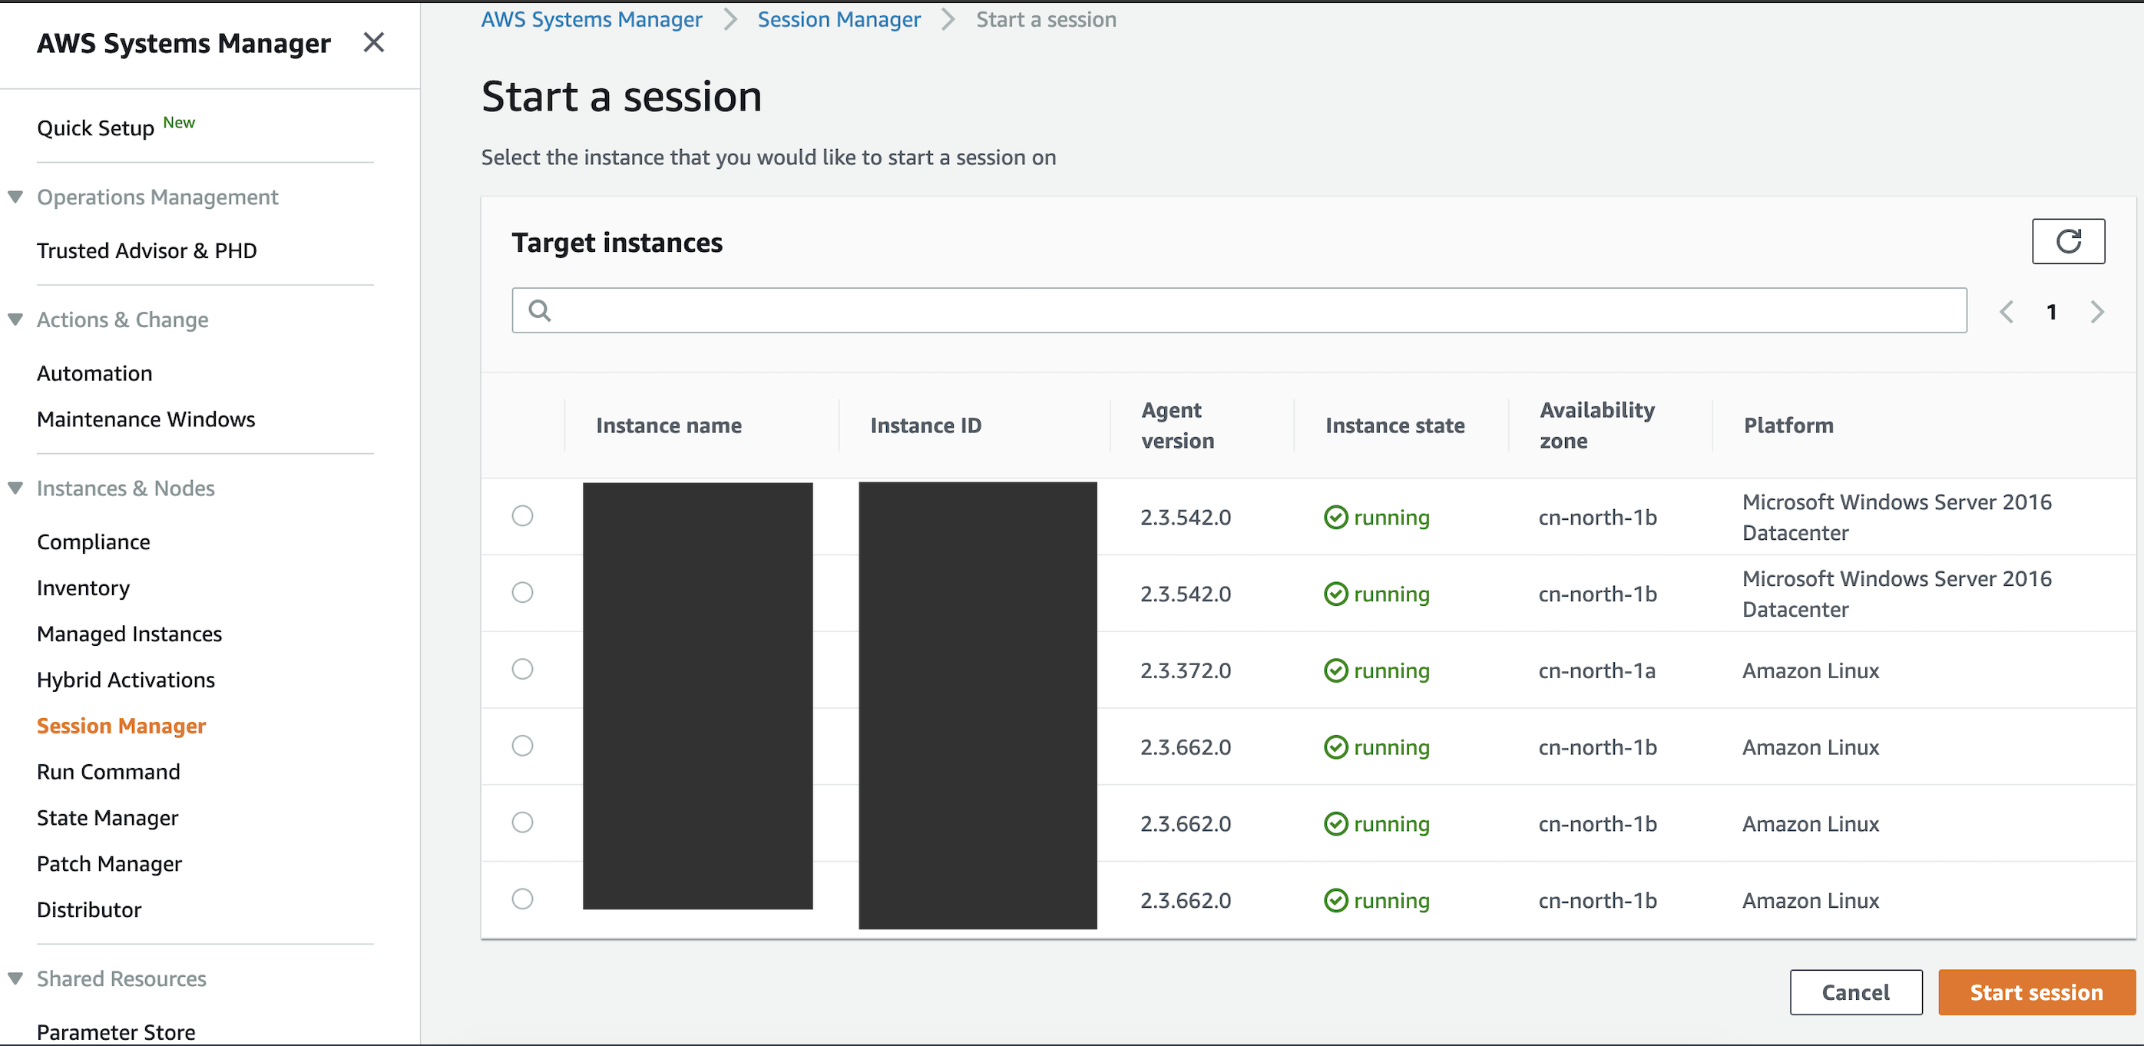This screenshot has width=2144, height=1046.
Task: Close the AWS Systems Manager sidebar
Action: (x=374, y=42)
